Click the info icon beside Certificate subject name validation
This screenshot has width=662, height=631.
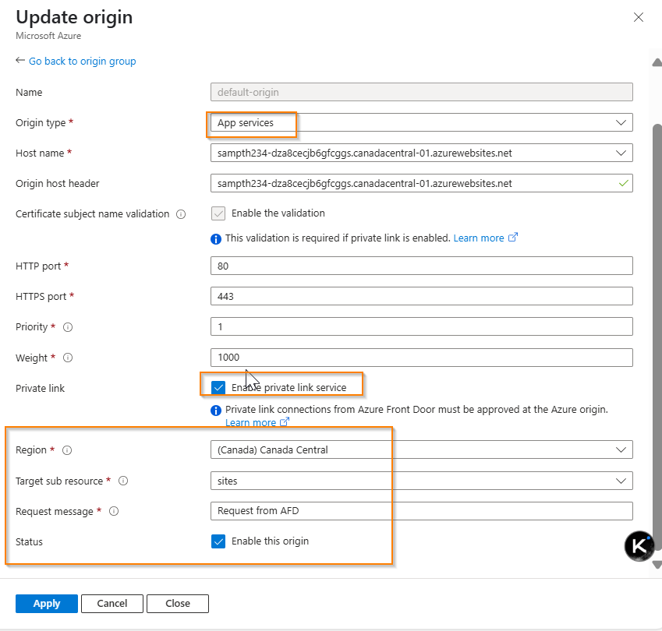coord(182,213)
